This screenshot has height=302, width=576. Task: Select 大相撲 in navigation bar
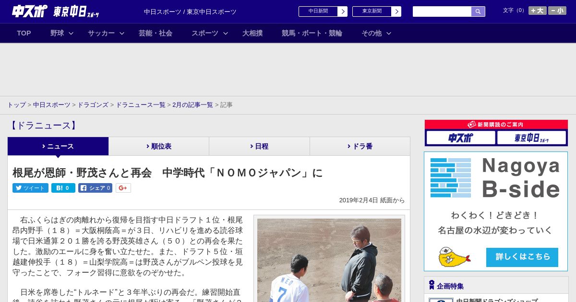tap(252, 33)
